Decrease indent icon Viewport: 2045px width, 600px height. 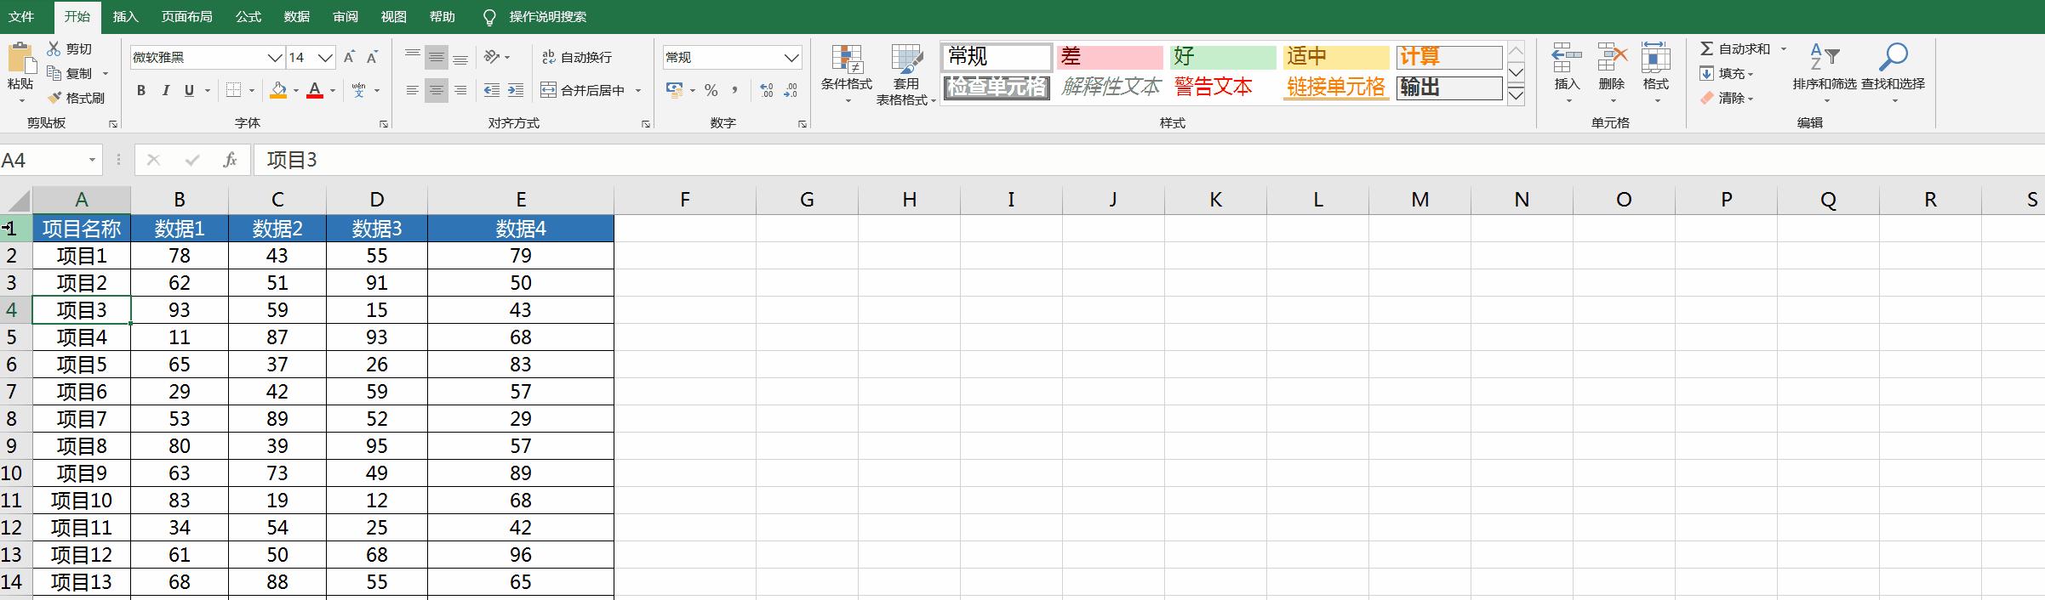pos(491,90)
